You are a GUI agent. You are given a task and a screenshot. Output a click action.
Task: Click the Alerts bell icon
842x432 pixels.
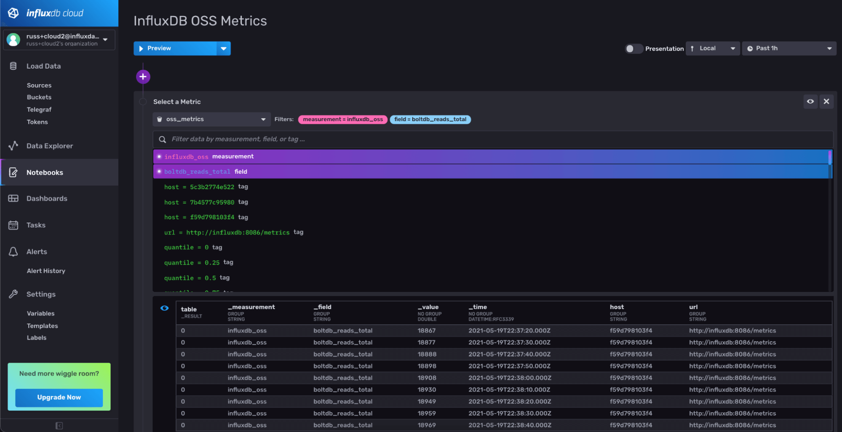13,251
